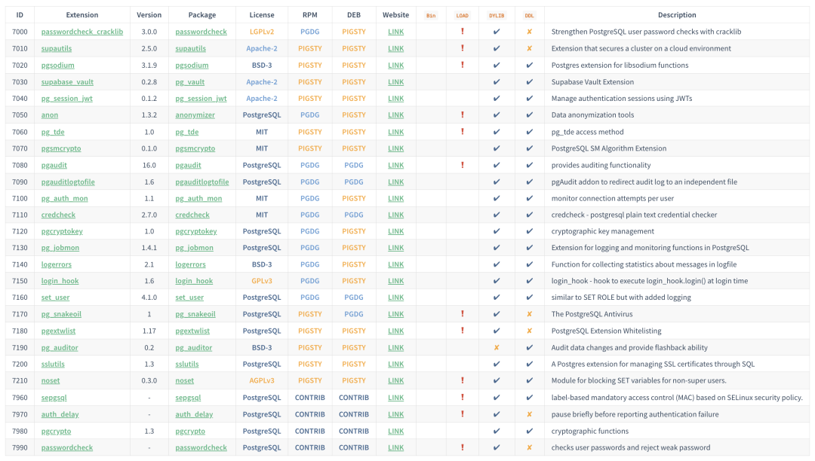815x461 pixels.
Task: Click the DDL cross icon in pg_snakeoil row
Action: coord(529,314)
